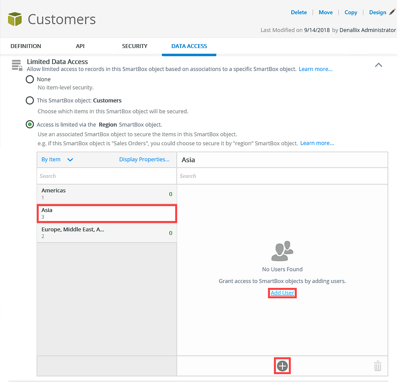Click the Limited Data Access lock icon
This screenshot has width=397, height=386.
point(17,65)
